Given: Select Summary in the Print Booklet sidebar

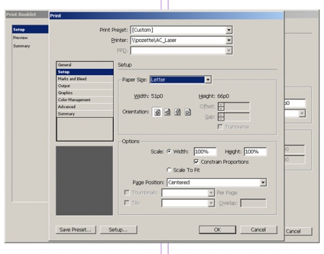Looking at the screenshot, I should click(30, 46).
